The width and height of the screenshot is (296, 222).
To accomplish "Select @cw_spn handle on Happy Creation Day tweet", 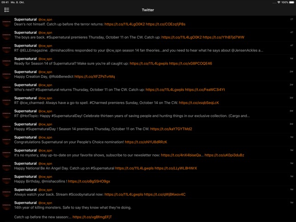I will pos(45,72).
